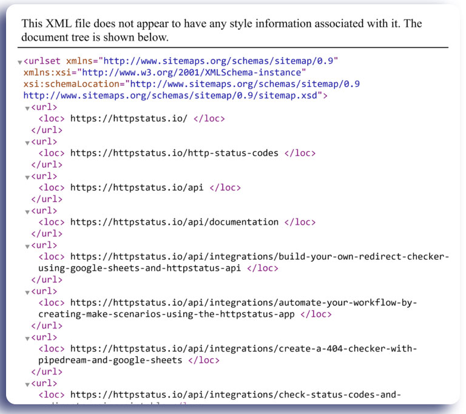Click the 'This XML file does not appear' notice
The height and width of the screenshot is (414, 466).
pos(221,30)
